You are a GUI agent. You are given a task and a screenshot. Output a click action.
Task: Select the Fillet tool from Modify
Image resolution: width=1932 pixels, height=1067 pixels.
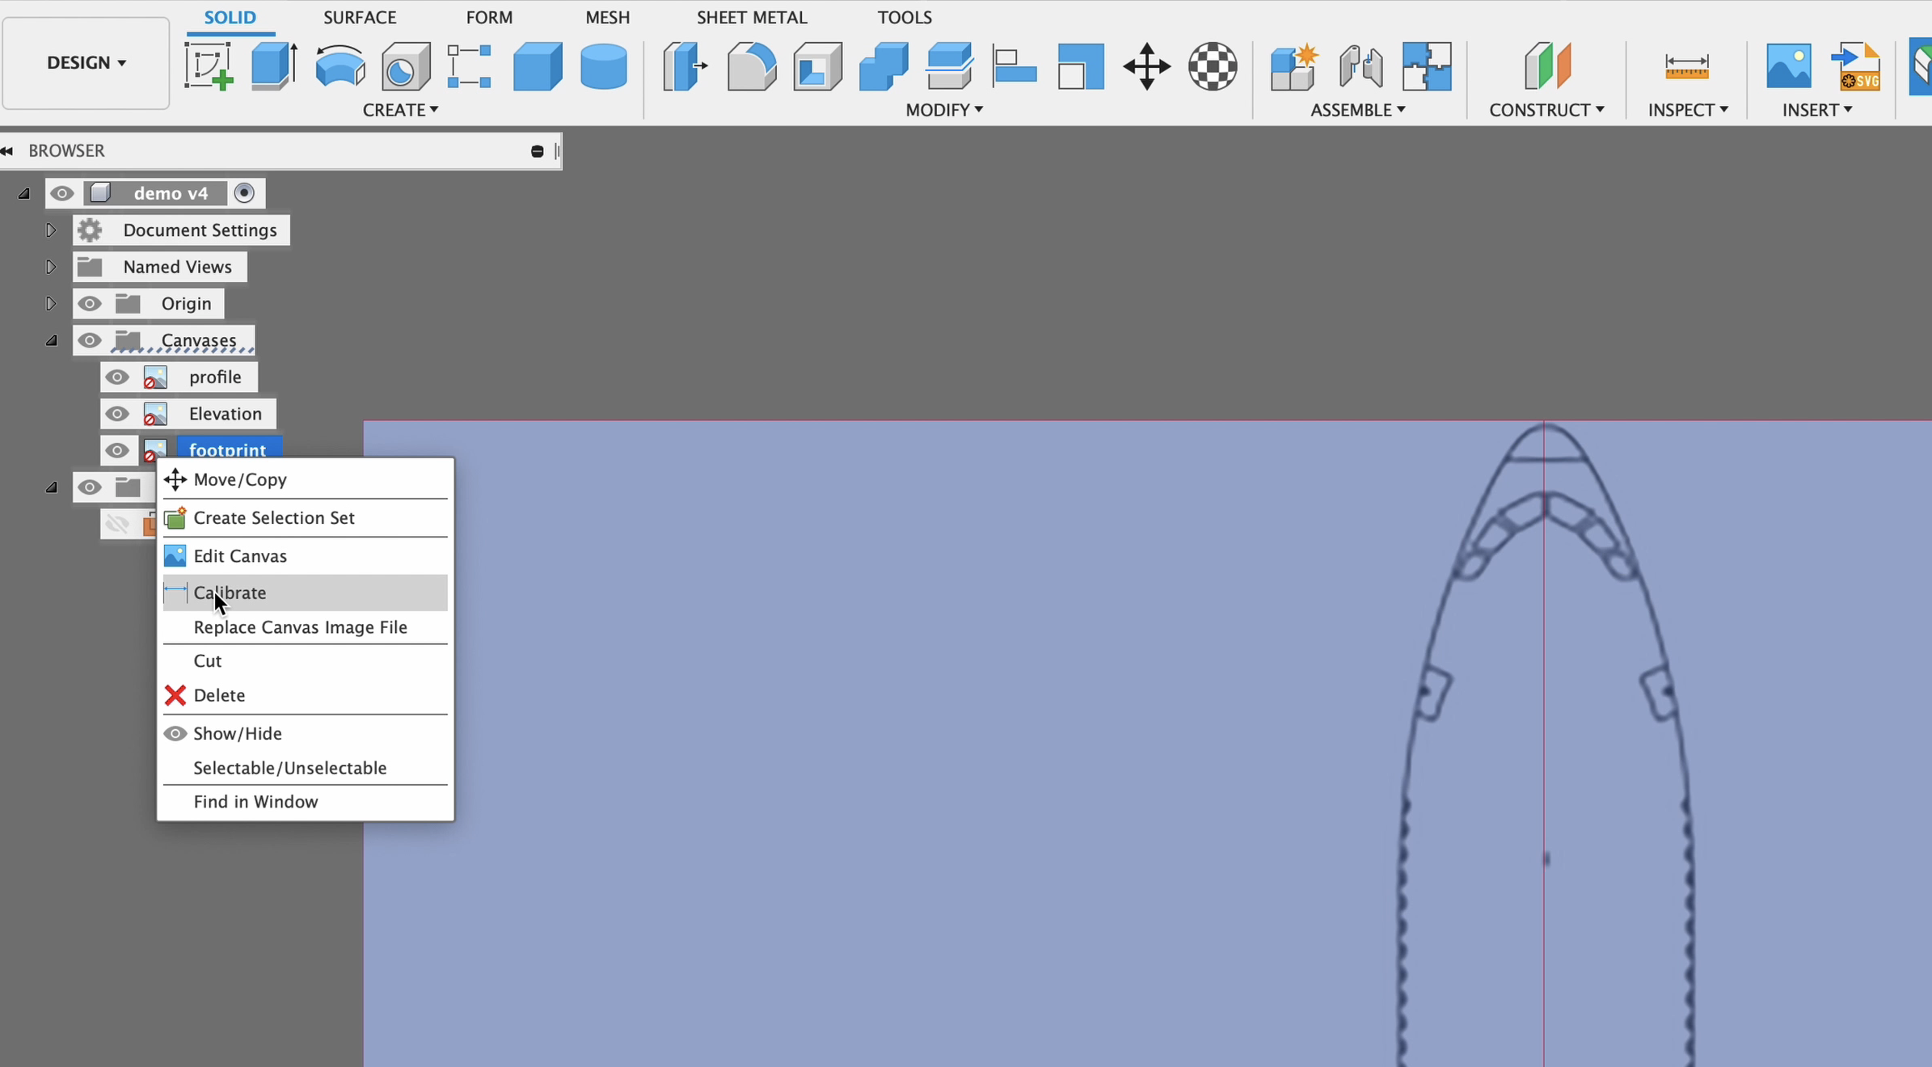coord(749,66)
